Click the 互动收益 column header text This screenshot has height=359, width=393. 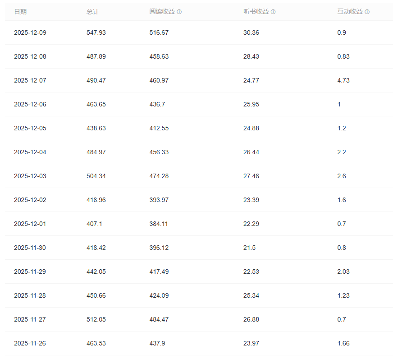[350, 12]
